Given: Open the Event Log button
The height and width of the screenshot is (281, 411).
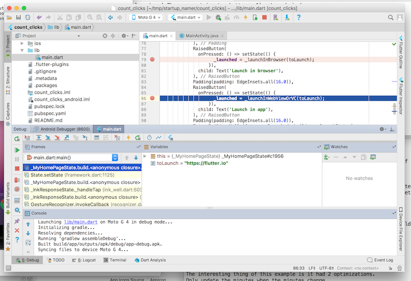Looking at the screenshot, I should tap(380, 260).
